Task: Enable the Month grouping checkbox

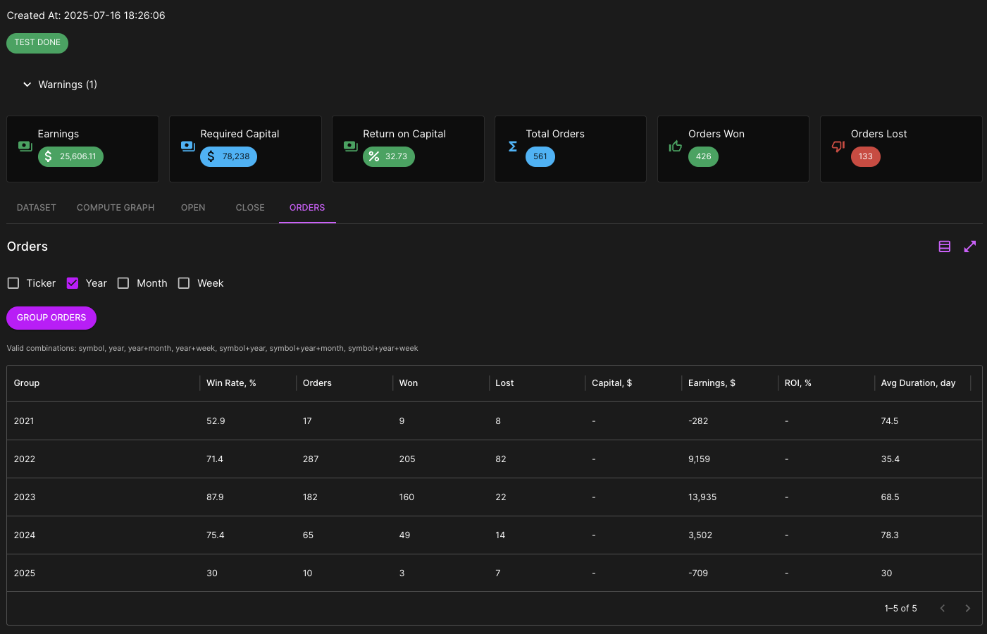Action: (x=123, y=283)
